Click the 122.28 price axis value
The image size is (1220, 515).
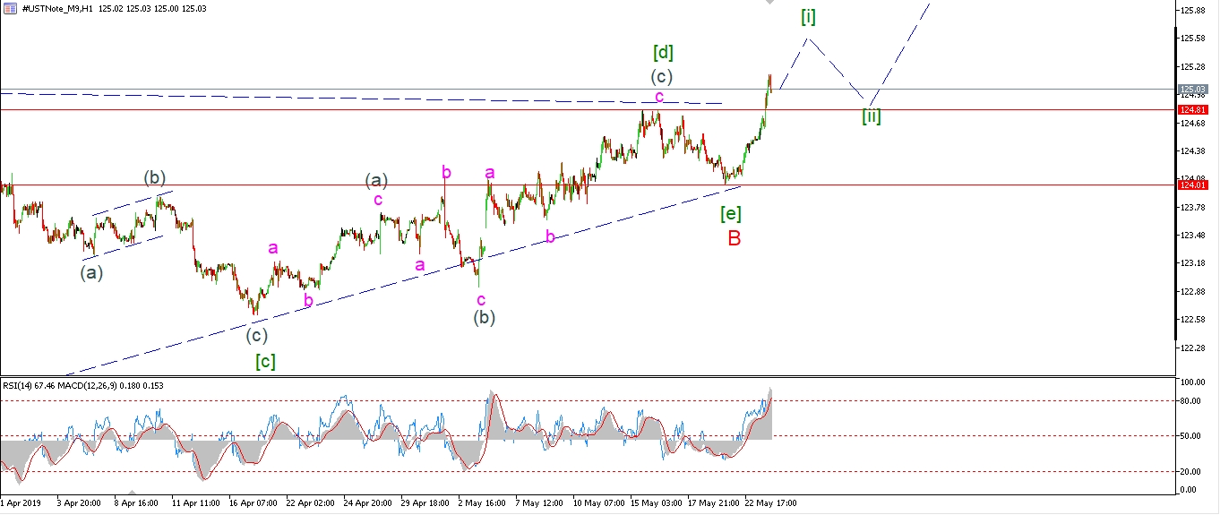(x=1192, y=348)
